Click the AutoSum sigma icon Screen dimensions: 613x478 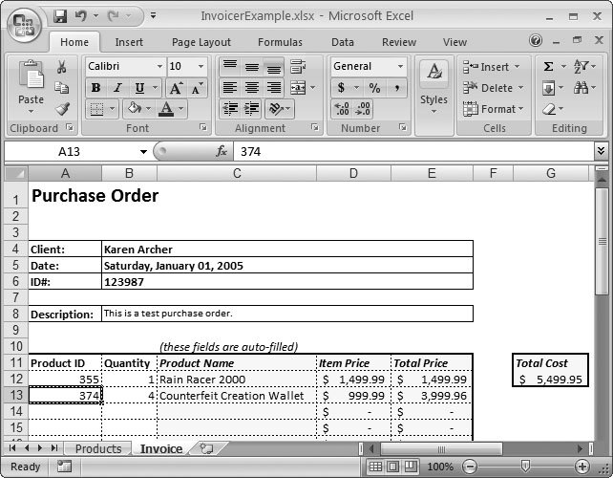549,67
